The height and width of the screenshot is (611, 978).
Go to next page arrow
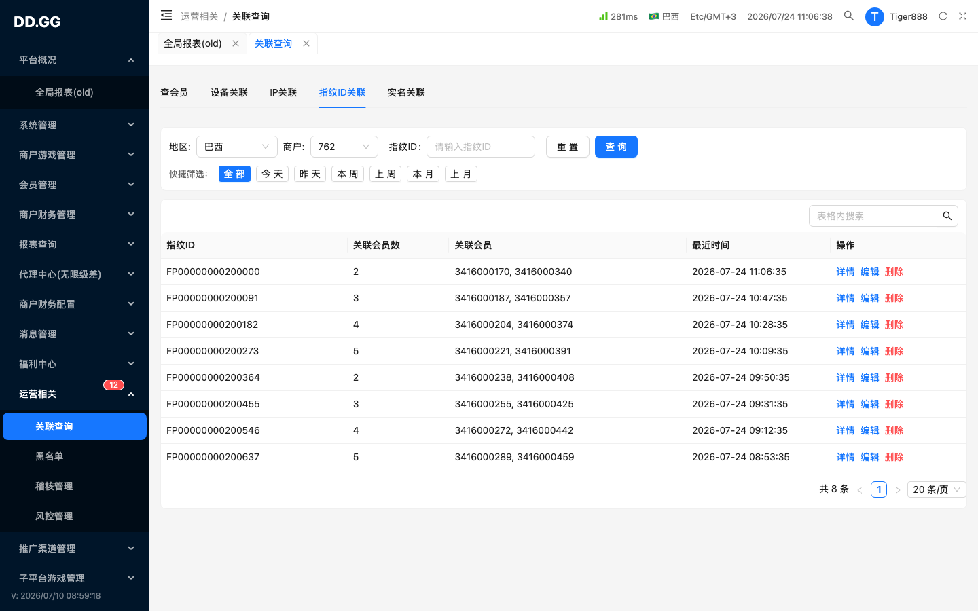898,489
